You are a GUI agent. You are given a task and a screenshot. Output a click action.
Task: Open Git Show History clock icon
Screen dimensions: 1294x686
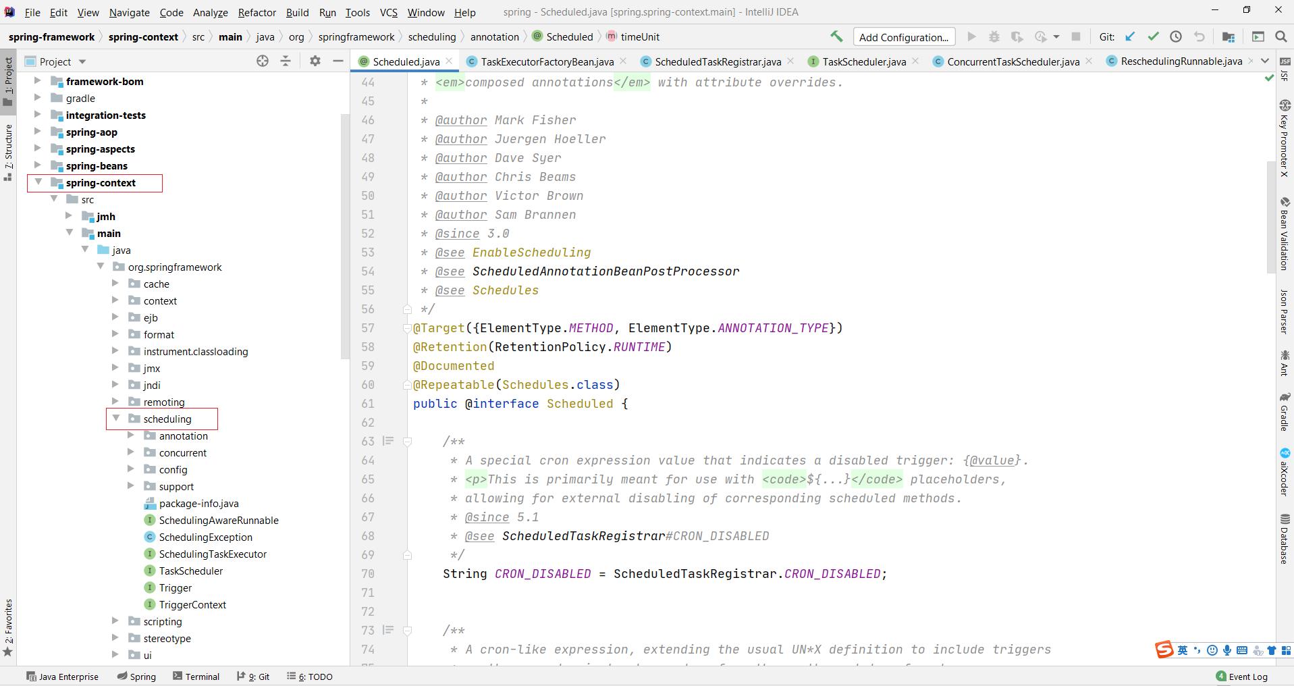pyautogui.click(x=1176, y=37)
